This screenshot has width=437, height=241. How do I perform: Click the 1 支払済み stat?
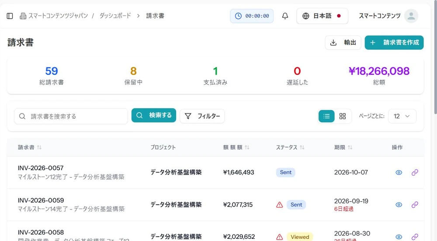[215, 76]
